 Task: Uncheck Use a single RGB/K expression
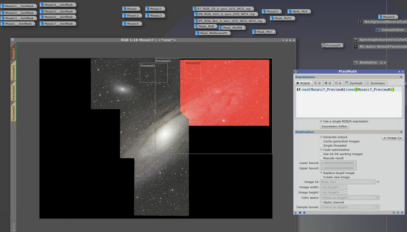(321, 121)
